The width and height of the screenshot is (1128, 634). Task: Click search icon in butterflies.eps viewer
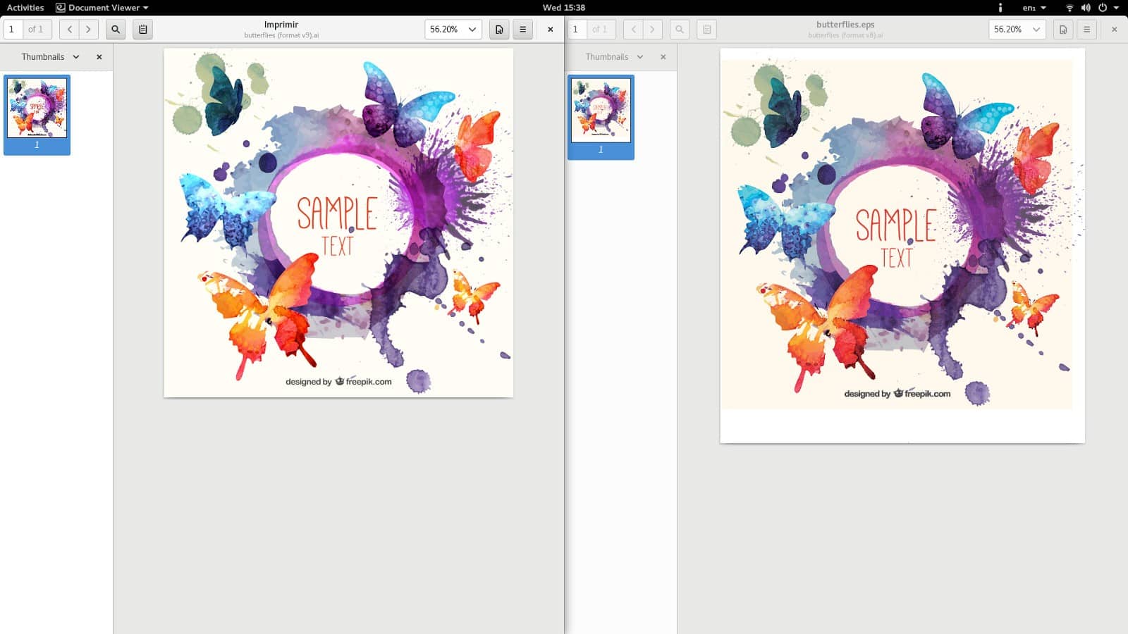pos(680,30)
